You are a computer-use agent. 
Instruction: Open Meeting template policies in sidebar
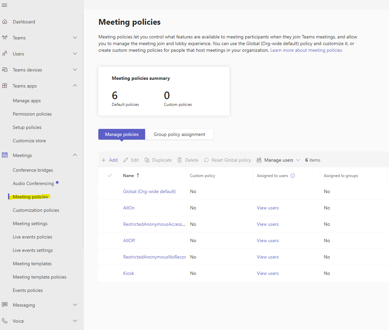point(39,277)
